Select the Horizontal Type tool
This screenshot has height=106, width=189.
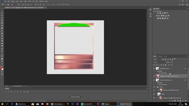pos(2,51)
